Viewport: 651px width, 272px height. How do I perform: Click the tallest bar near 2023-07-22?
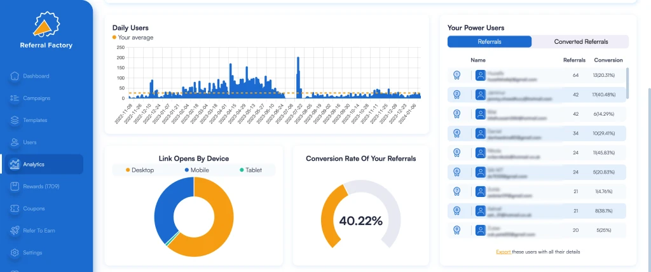[x=298, y=78]
